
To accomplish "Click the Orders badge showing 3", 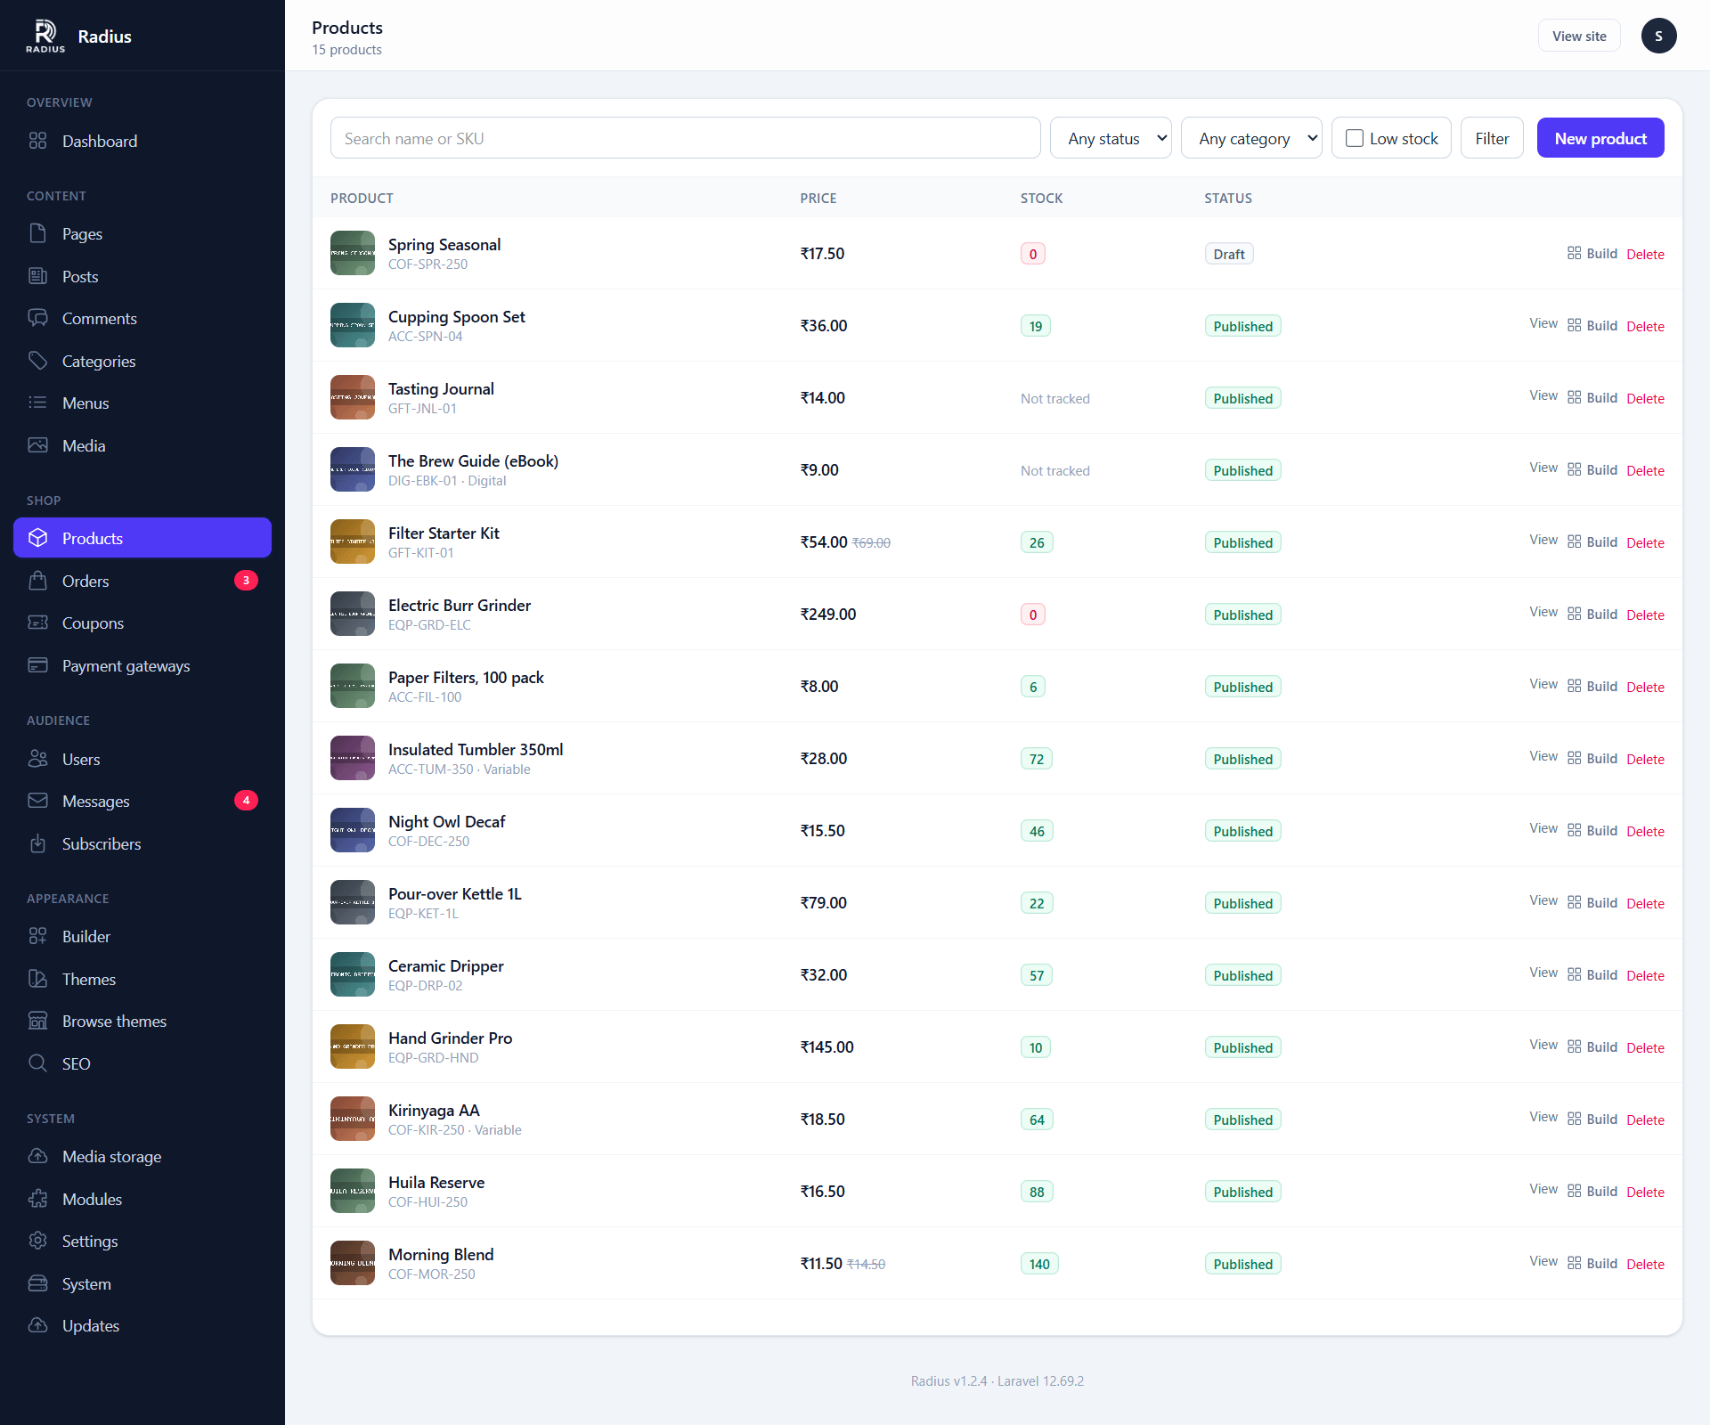I will click(246, 581).
